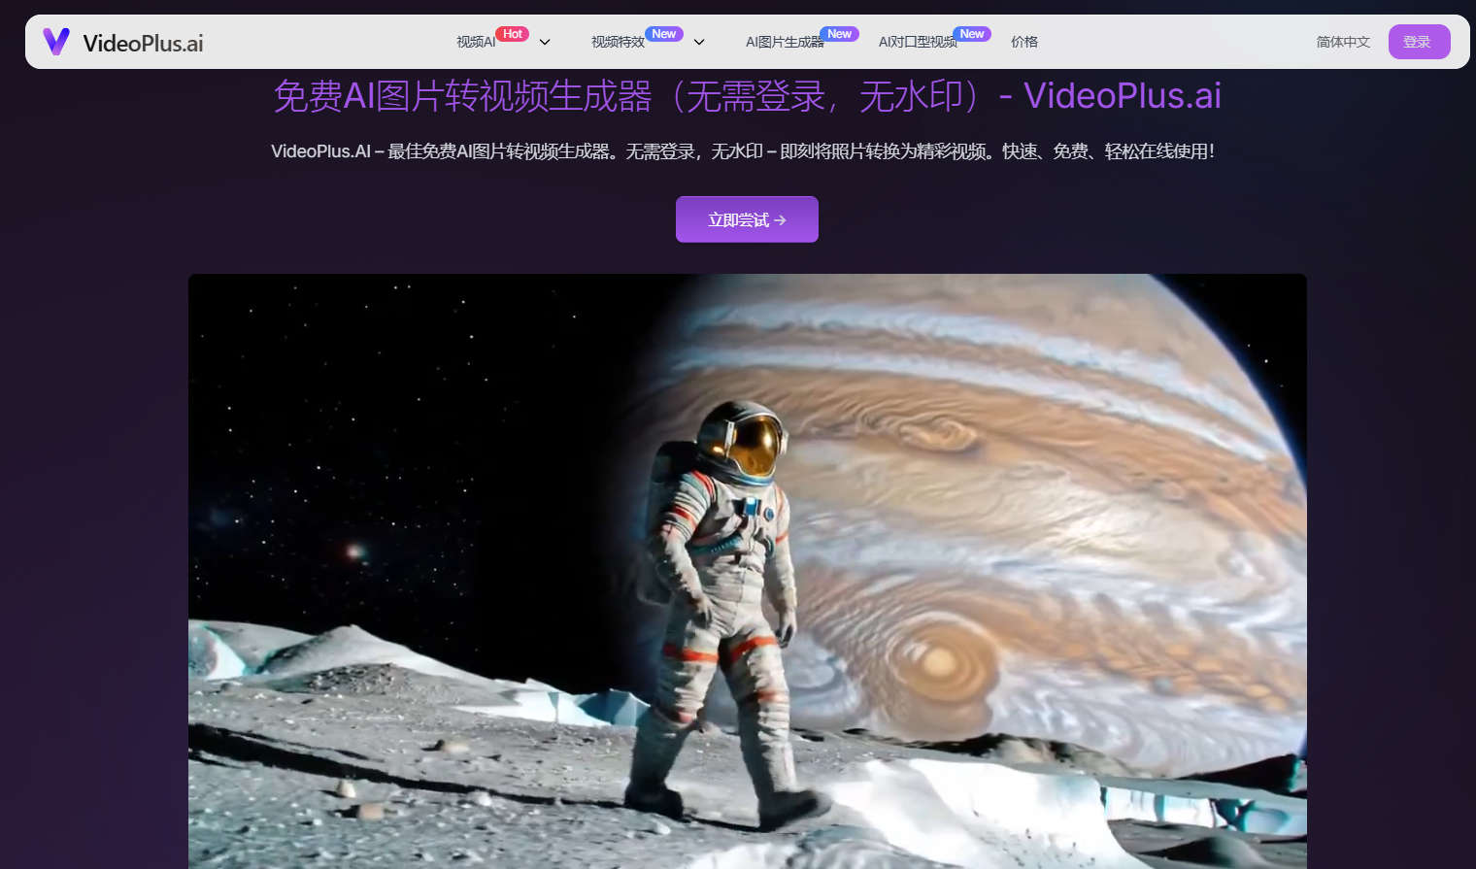Click the New badge on AI对口型视频
The width and height of the screenshot is (1476, 869).
pos(972,34)
